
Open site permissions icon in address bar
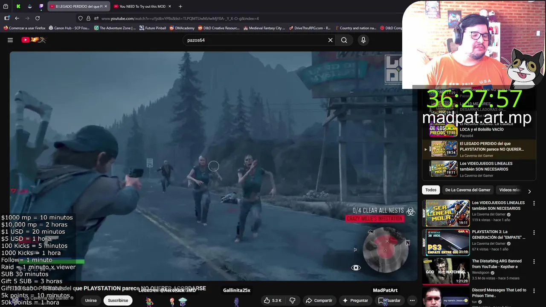pos(96,18)
